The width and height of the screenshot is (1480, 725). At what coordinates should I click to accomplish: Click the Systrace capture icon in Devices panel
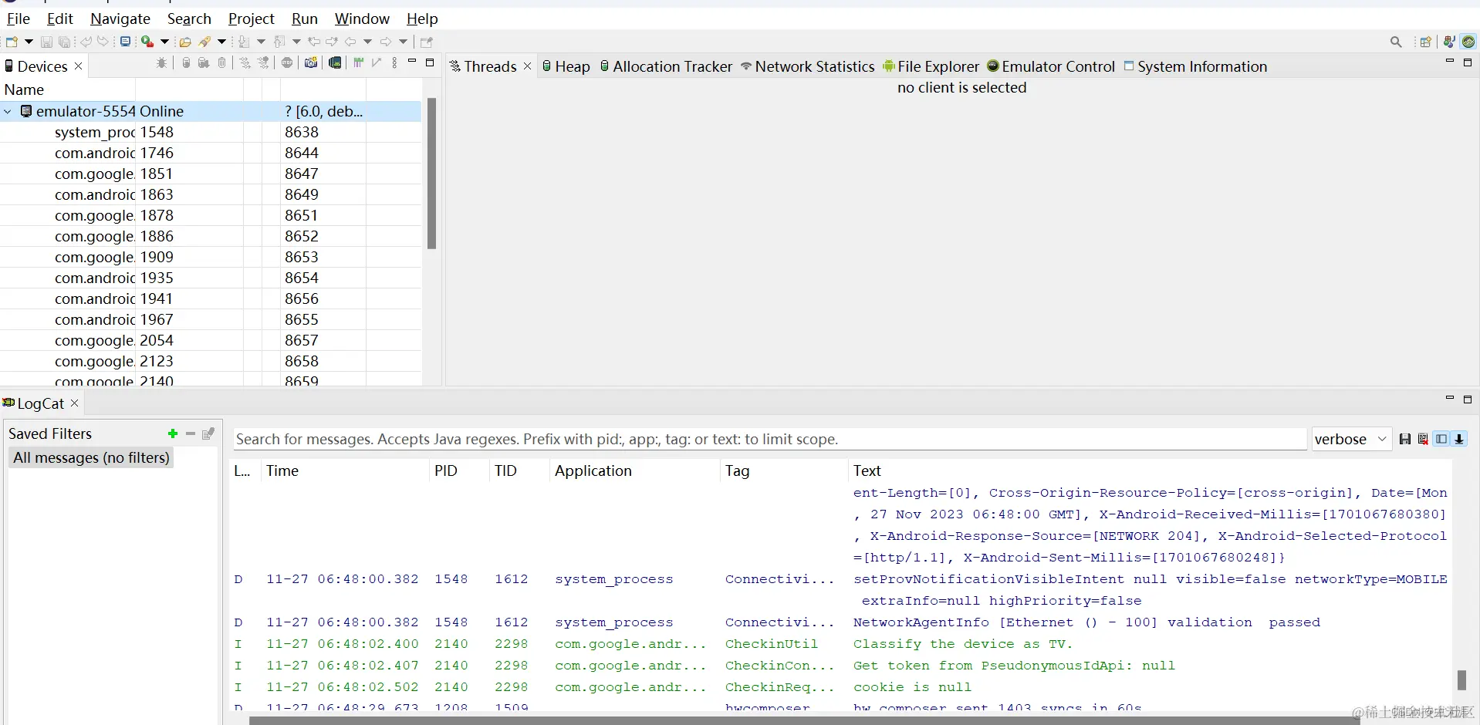(359, 63)
